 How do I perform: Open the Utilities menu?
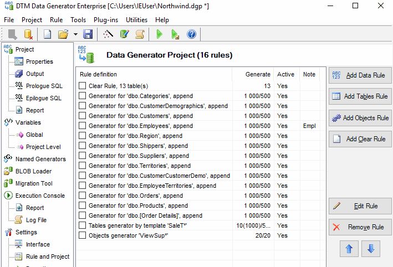(136, 20)
